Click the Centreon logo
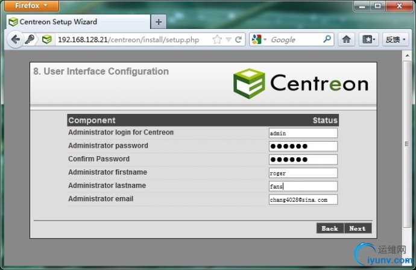The height and width of the screenshot is (270, 416). point(301,84)
